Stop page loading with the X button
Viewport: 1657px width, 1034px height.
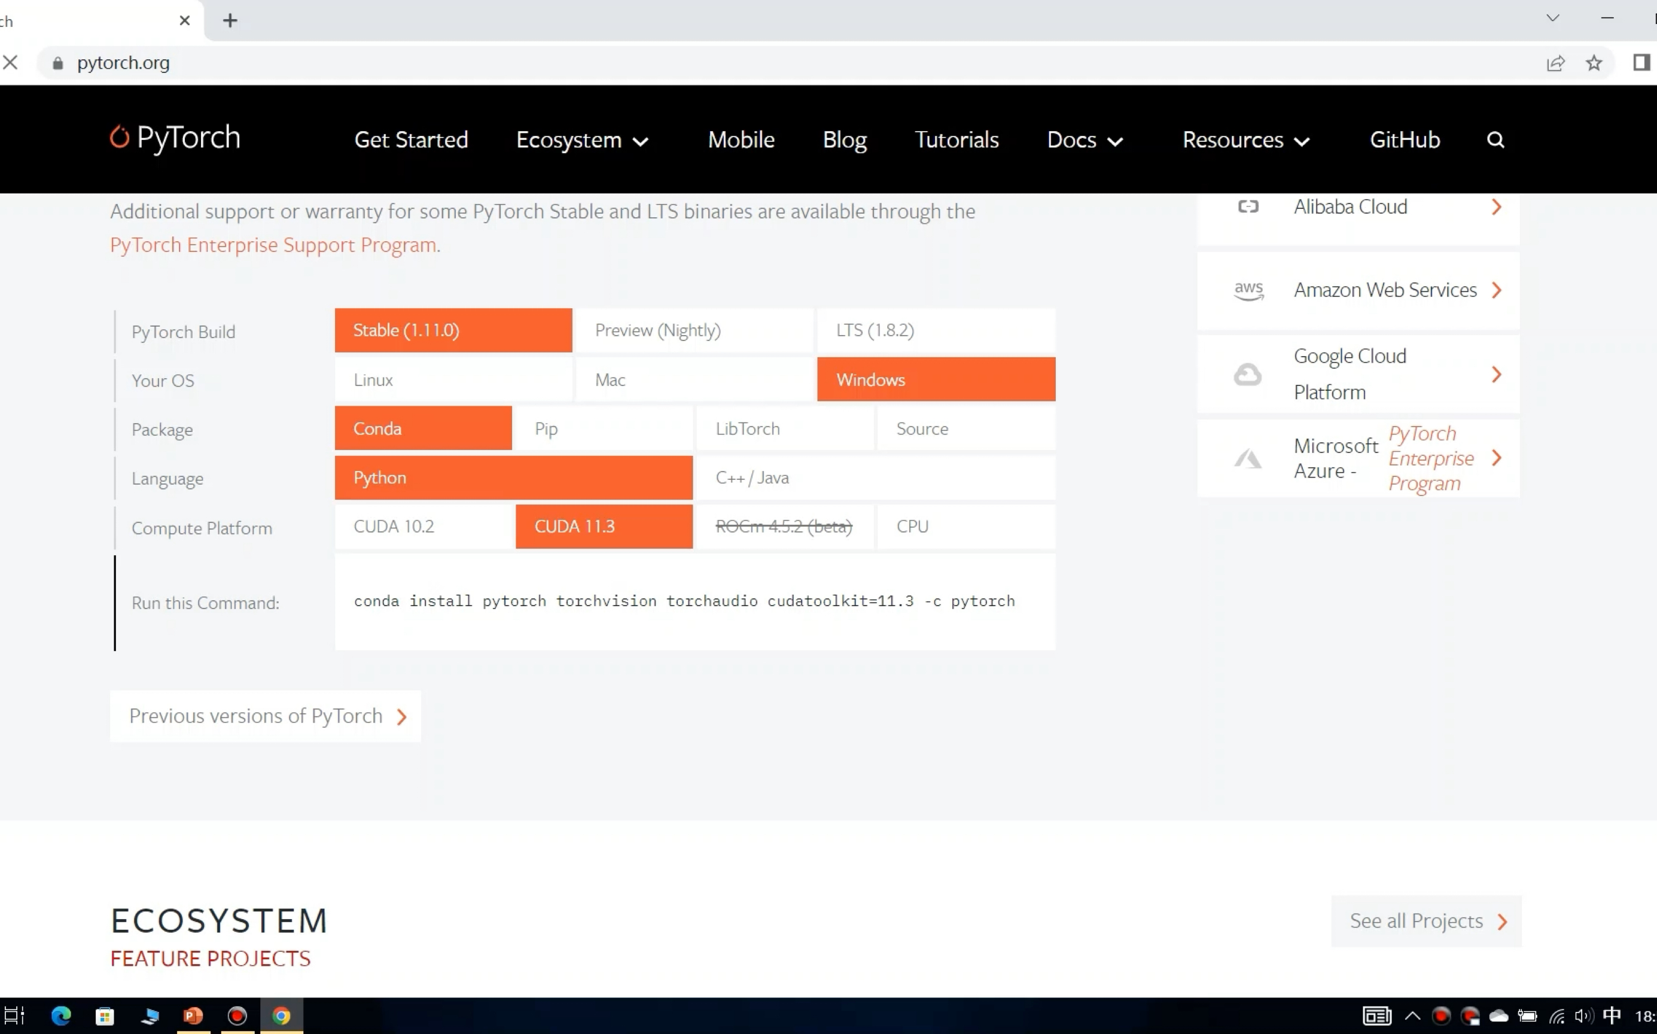pos(10,63)
